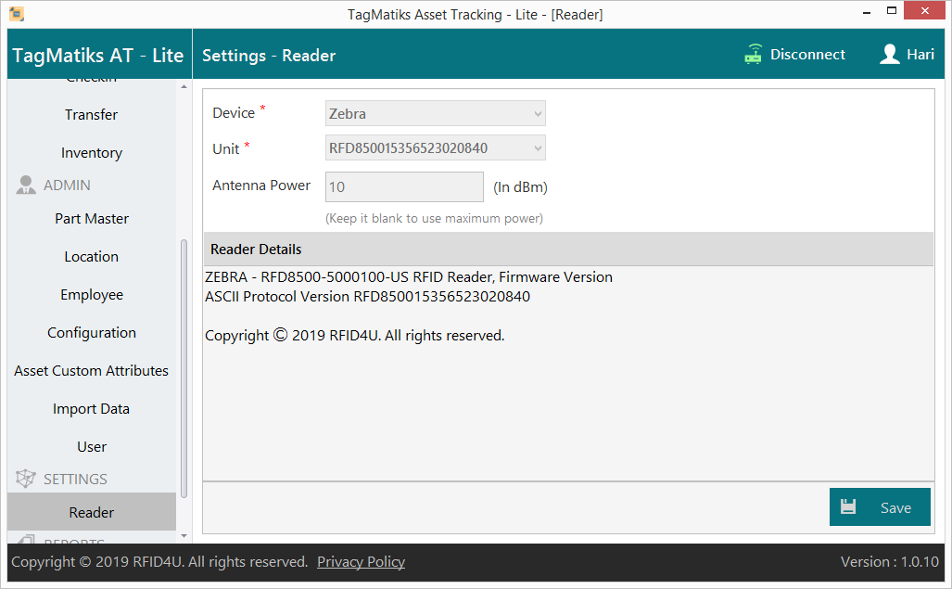Open the Employee section
Viewport: 952px width, 589px height.
click(91, 295)
